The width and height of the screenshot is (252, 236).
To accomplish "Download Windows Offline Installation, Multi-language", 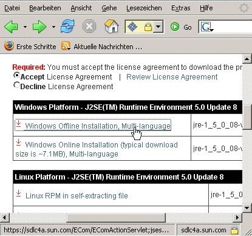I will point(98,126).
